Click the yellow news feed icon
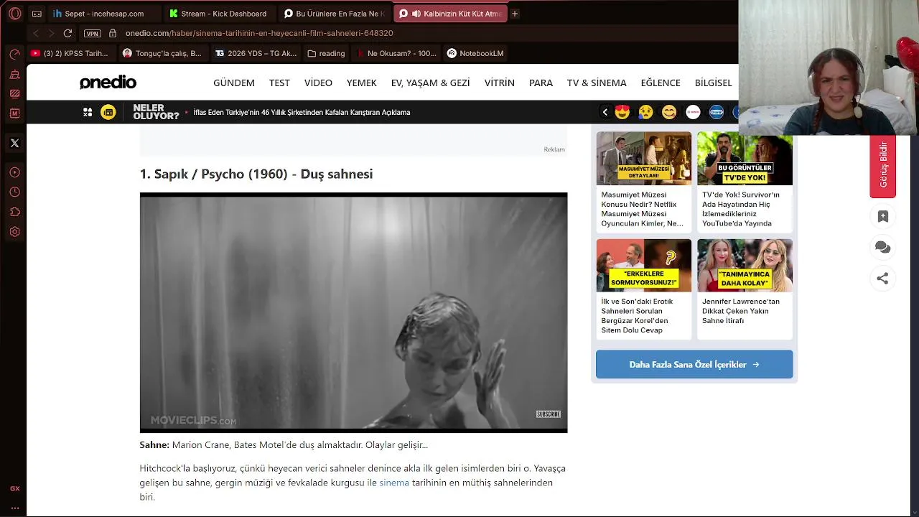 (x=108, y=112)
